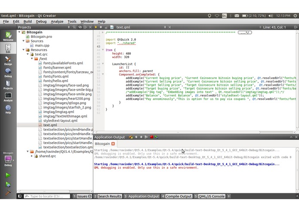Open the Window menu
299x212 pixels.
click(x=87, y=21)
